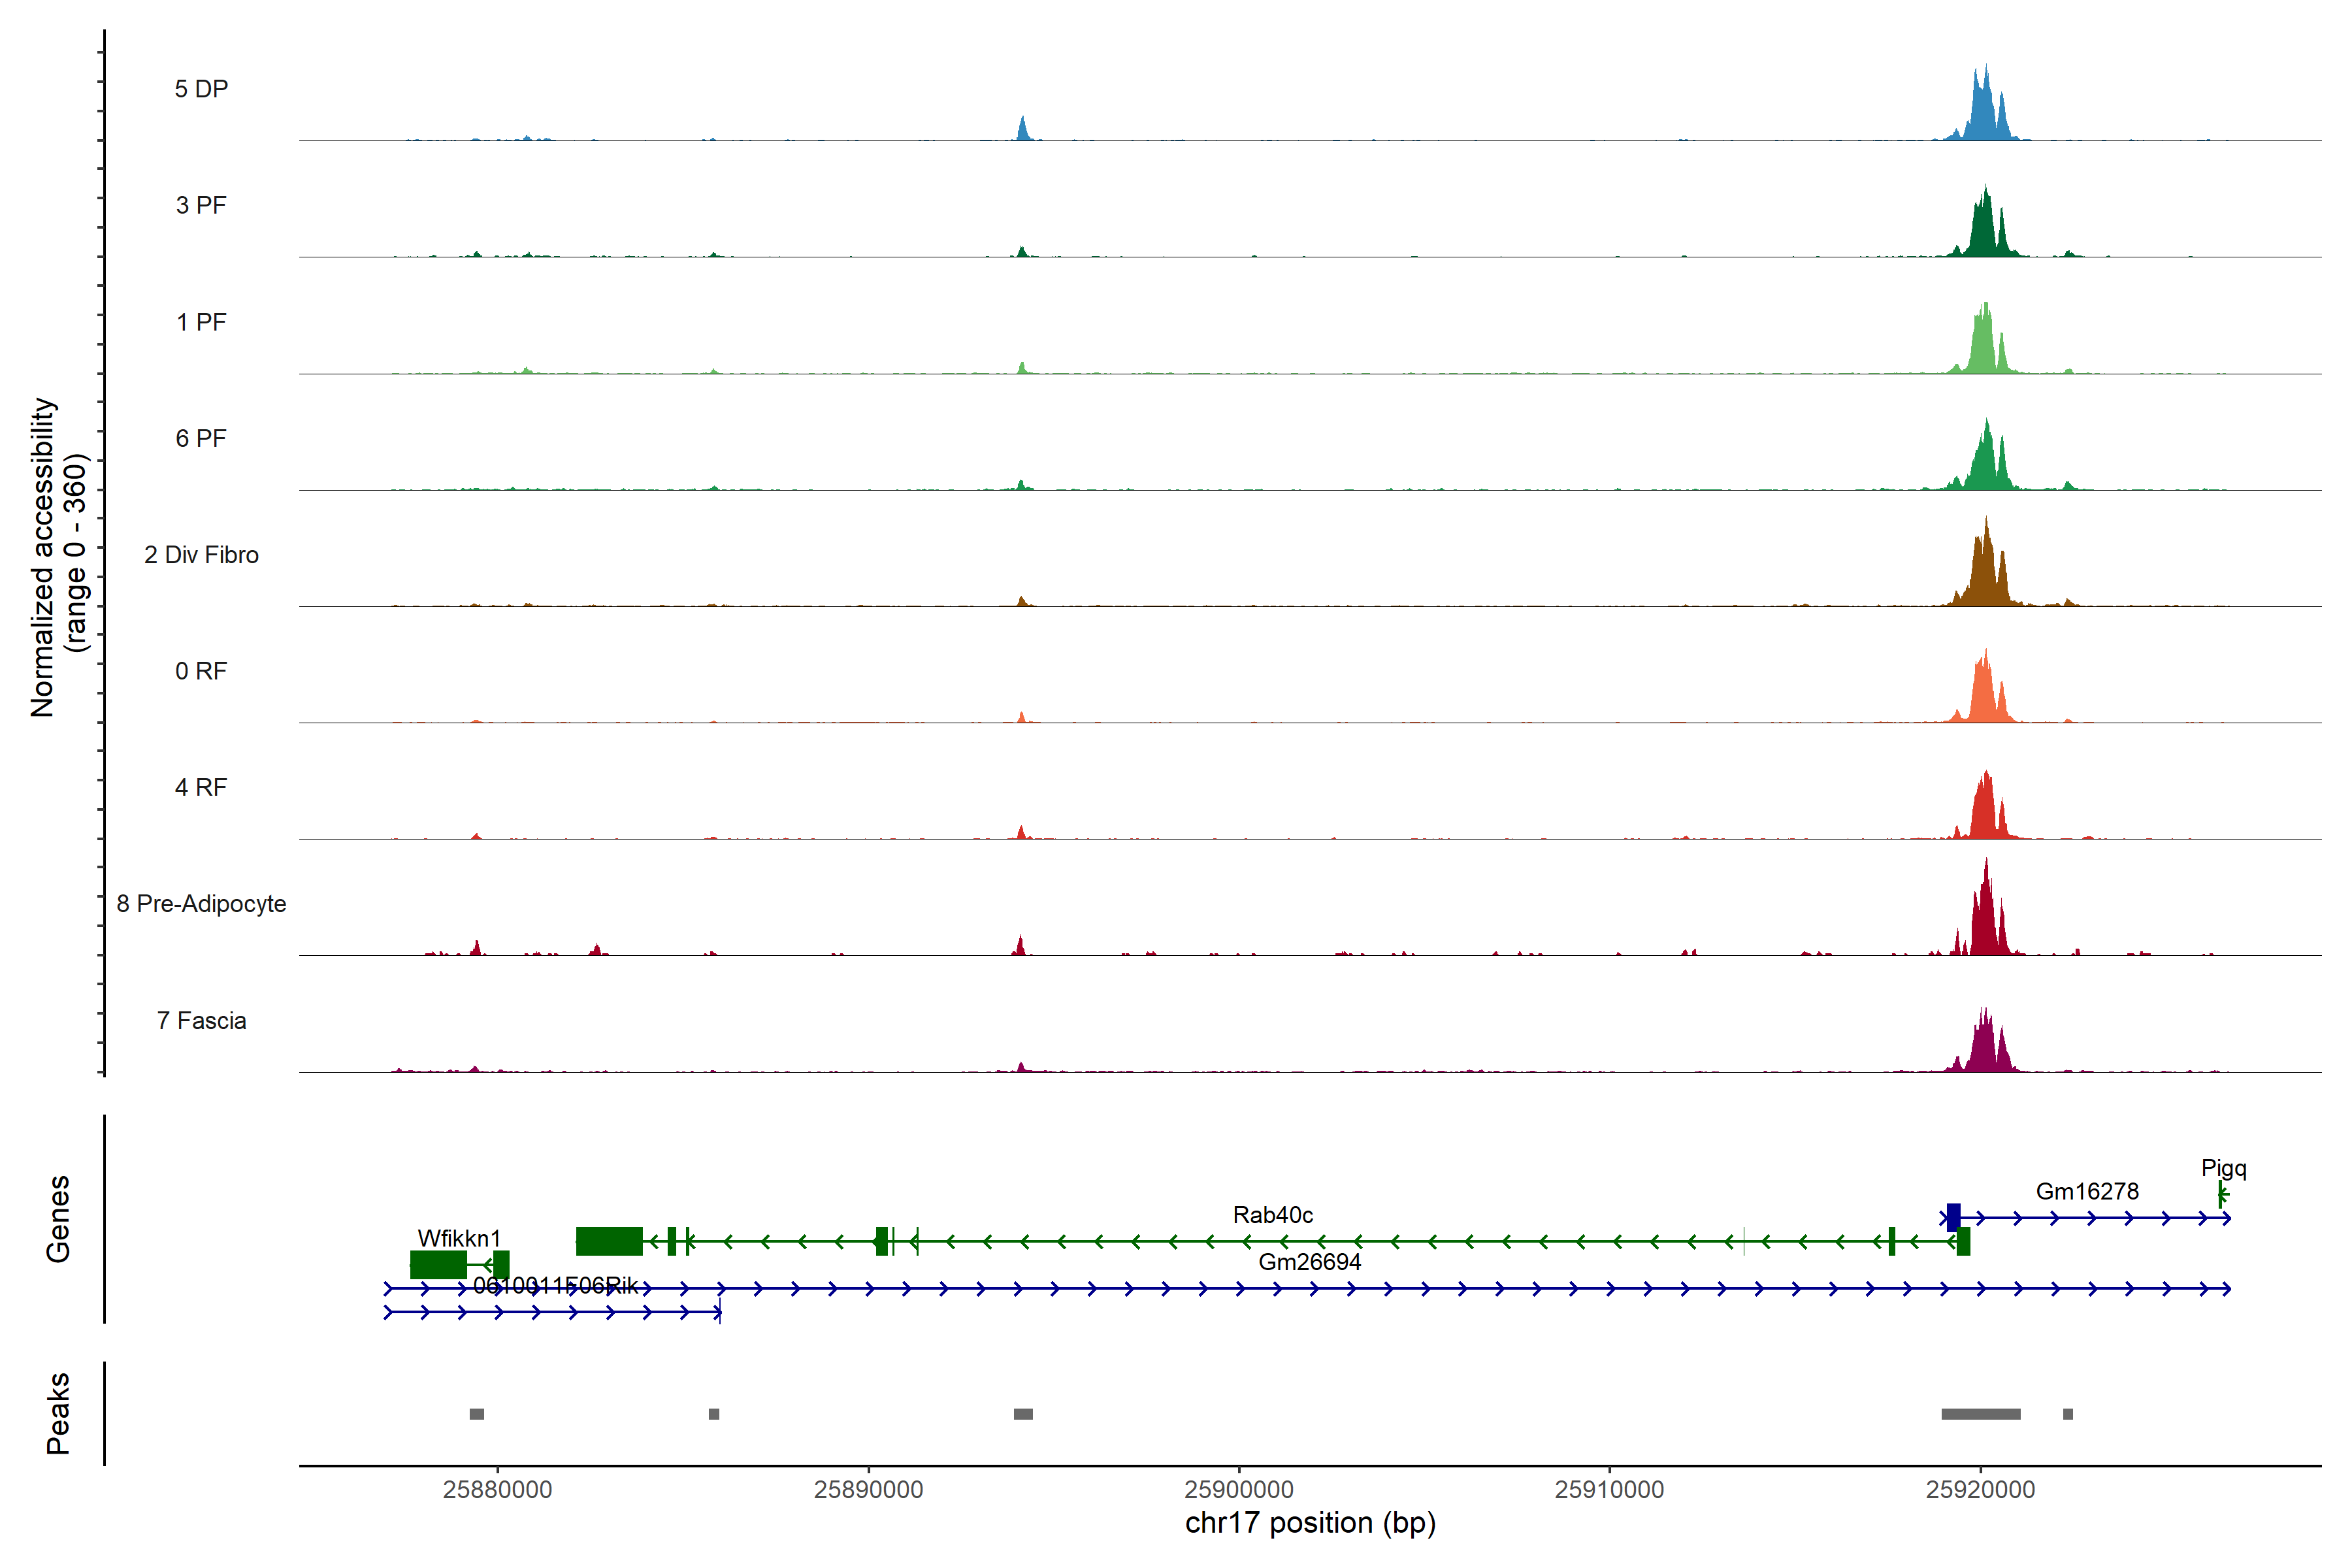Click the large green Rab40c exon block
Screen dimensions: 2352x1568
(609, 1241)
